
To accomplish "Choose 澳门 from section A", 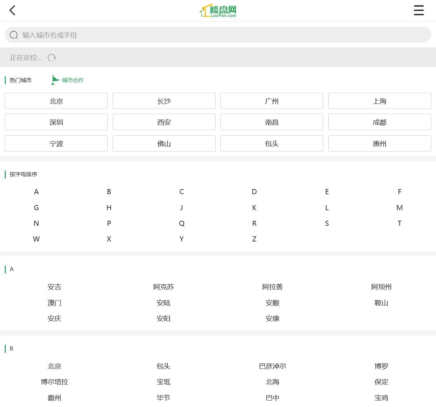I will click(54, 303).
